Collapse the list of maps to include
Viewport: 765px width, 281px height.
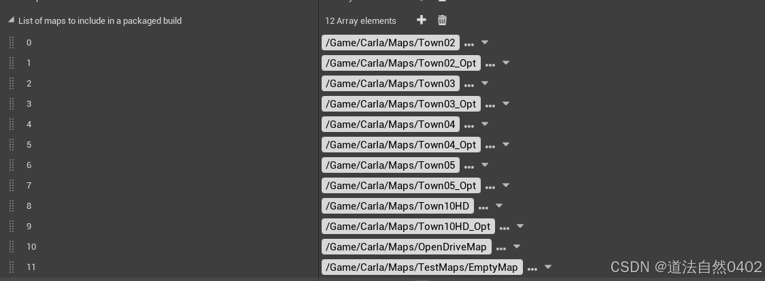pos(12,20)
